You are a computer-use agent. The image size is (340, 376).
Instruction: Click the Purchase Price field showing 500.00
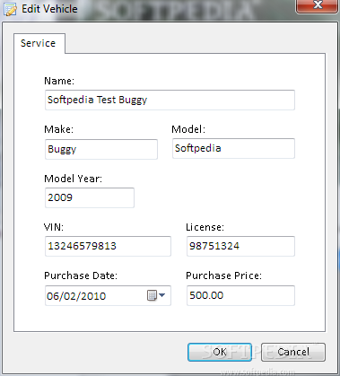[240, 295]
